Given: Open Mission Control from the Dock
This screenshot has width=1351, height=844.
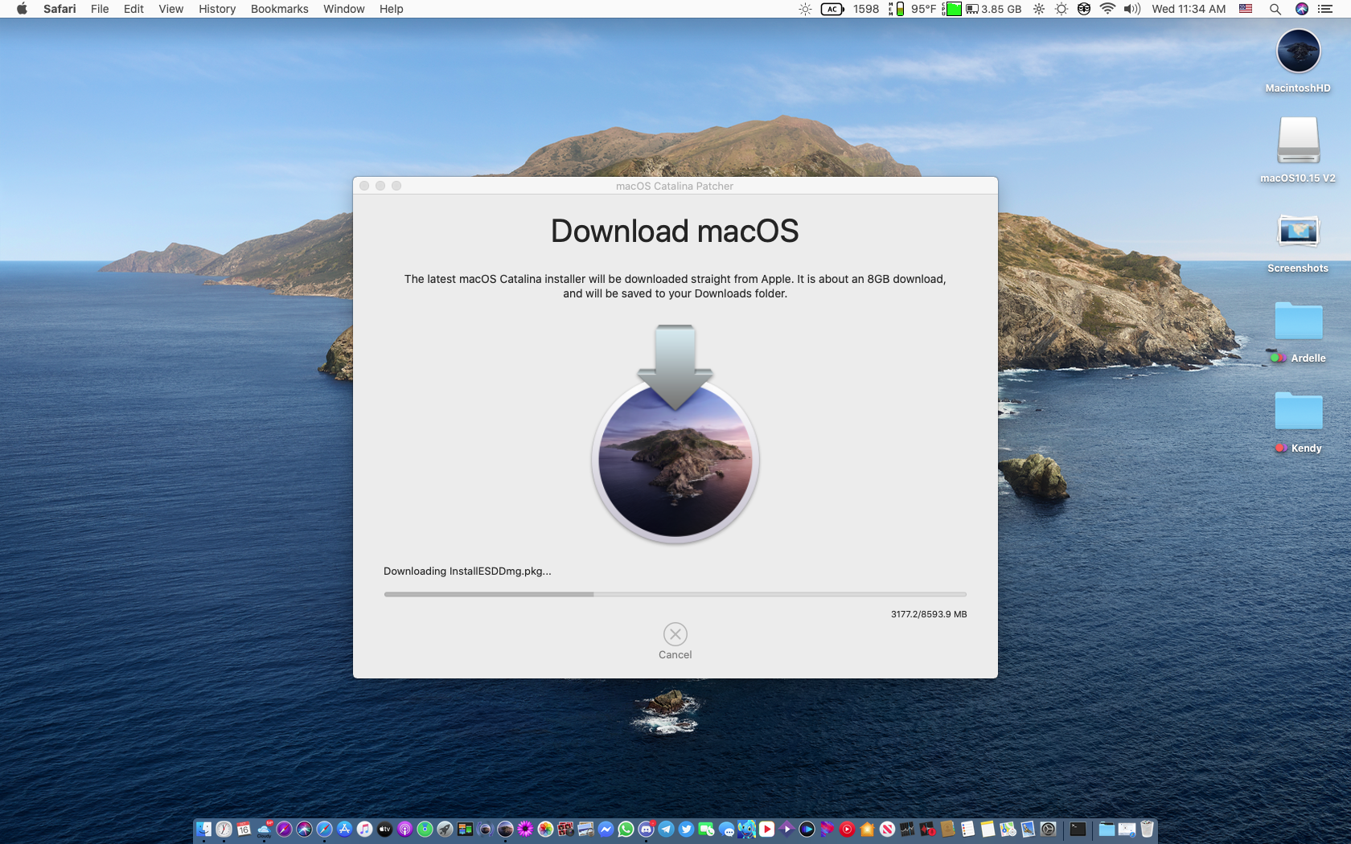Looking at the screenshot, I should 465,830.
